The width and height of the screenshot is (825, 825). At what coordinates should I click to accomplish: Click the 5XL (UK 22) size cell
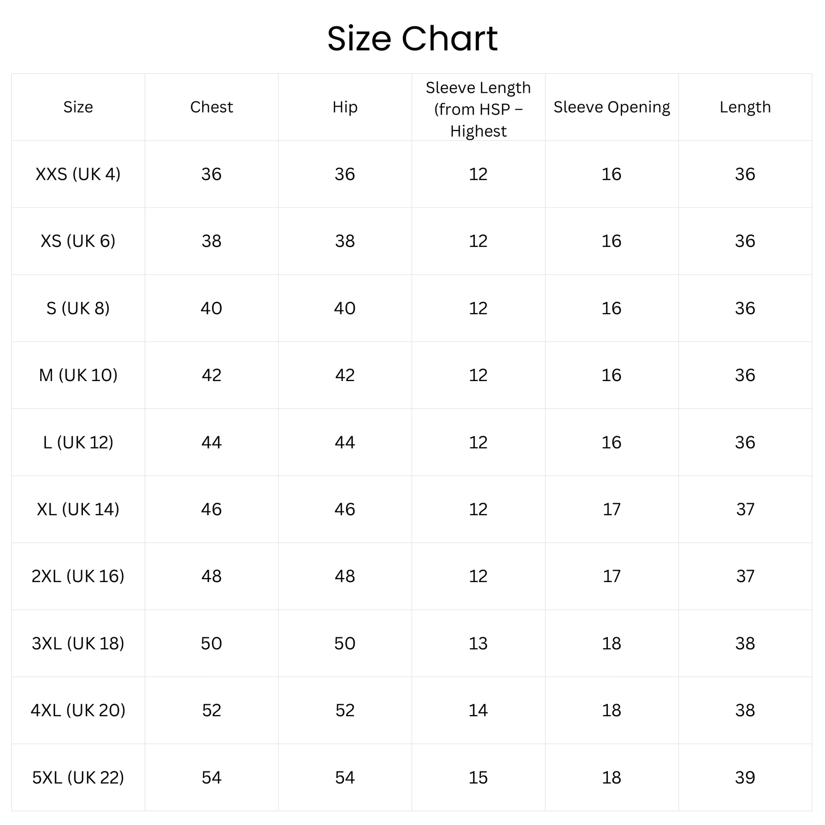tap(78, 778)
